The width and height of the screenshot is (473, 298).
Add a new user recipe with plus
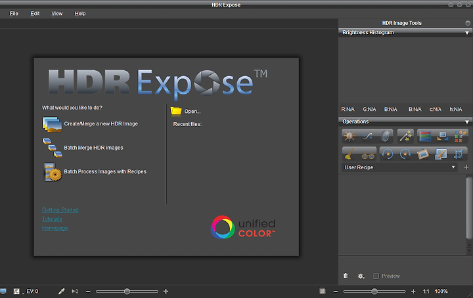click(466, 167)
